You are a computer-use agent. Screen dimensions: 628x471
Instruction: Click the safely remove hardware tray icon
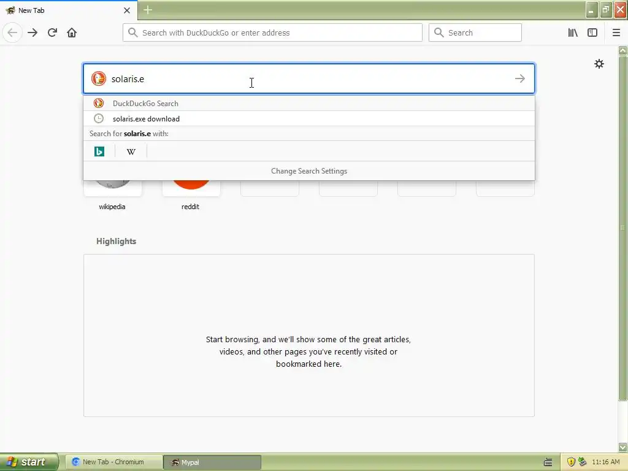[583, 462]
